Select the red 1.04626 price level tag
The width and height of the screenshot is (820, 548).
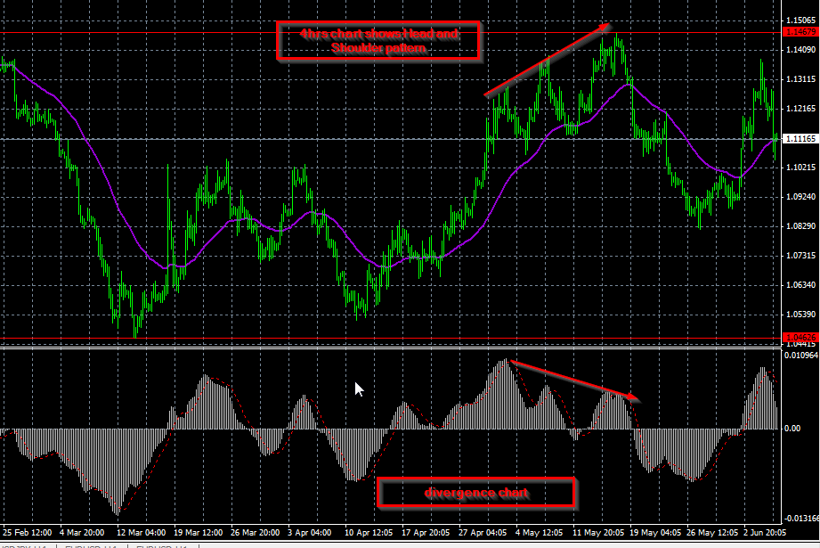click(800, 338)
